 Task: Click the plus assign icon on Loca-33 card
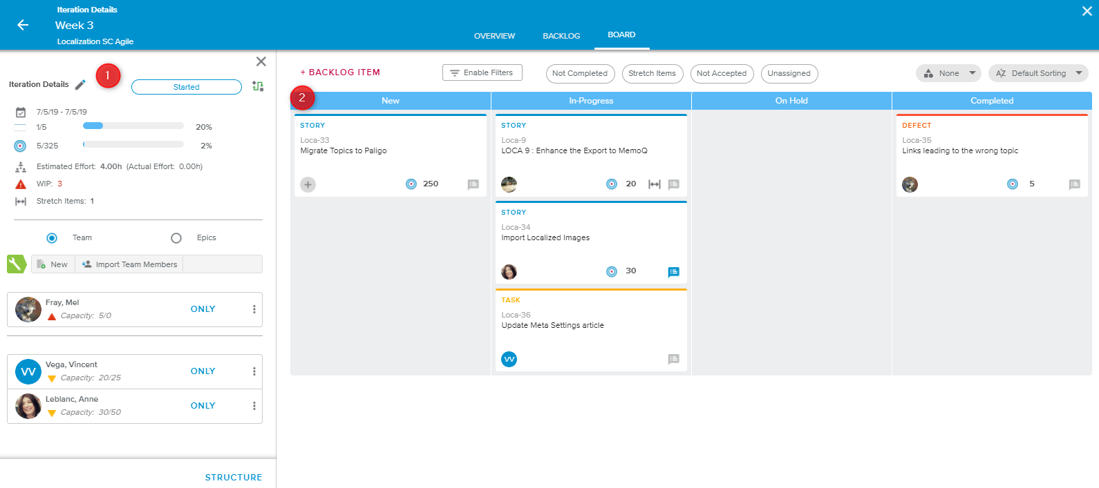tap(308, 184)
